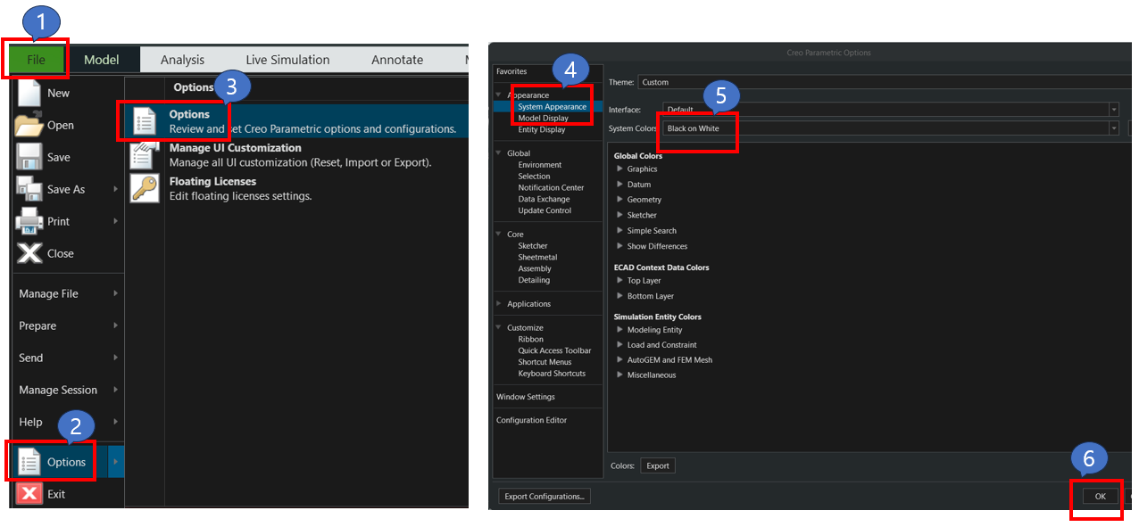Open the Send submenu
1139x527 pixels.
pyautogui.click(x=68, y=358)
